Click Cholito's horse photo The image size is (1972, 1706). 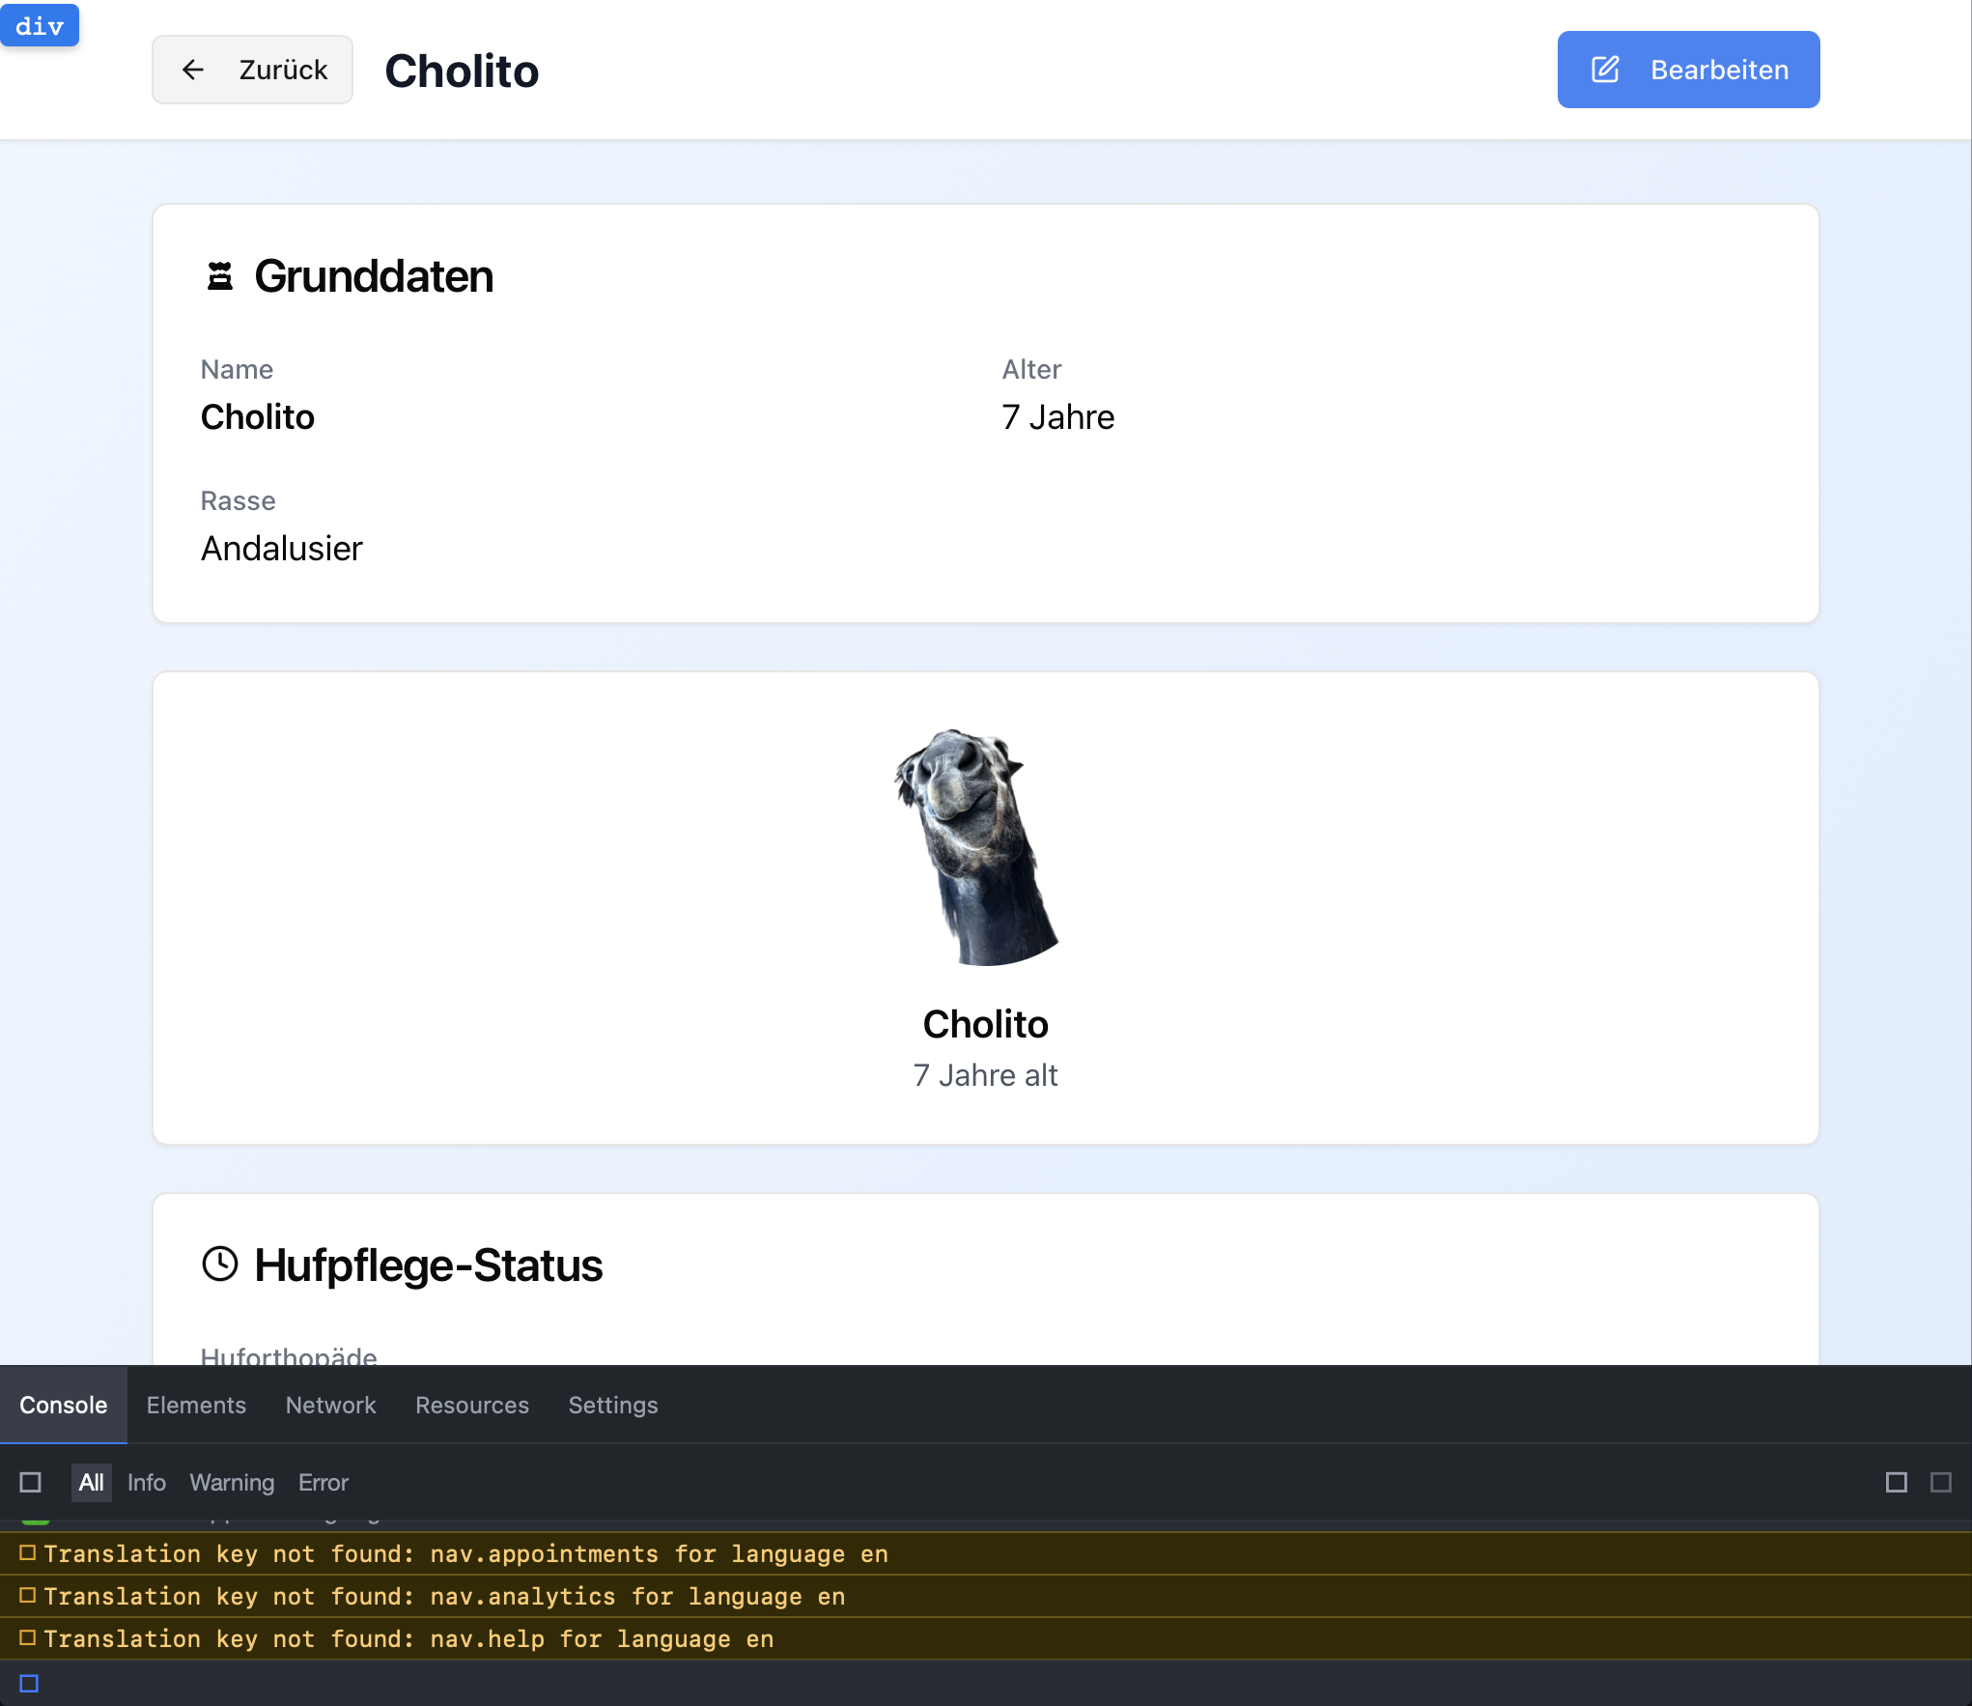pyautogui.click(x=977, y=847)
